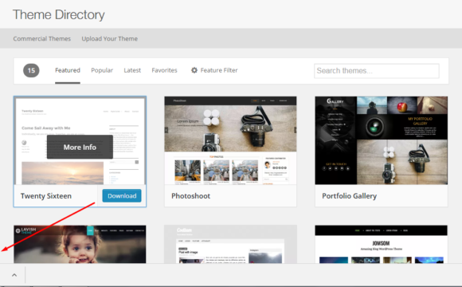Open the Upload Your Theme link

point(110,38)
